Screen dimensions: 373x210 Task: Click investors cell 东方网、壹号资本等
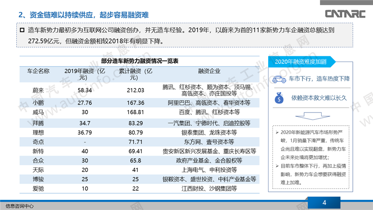pyautogui.click(x=209, y=142)
